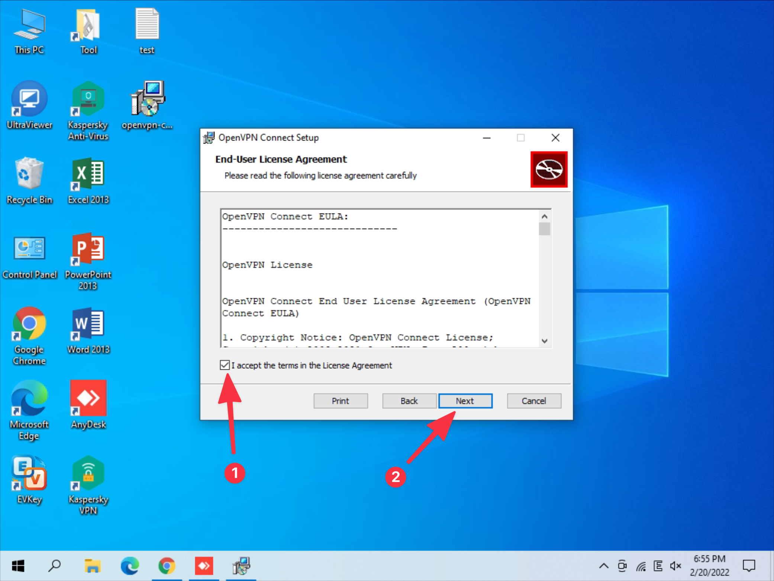Open the Windows Start menu
This screenshot has width=774, height=581.
pyautogui.click(x=18, y=566)
